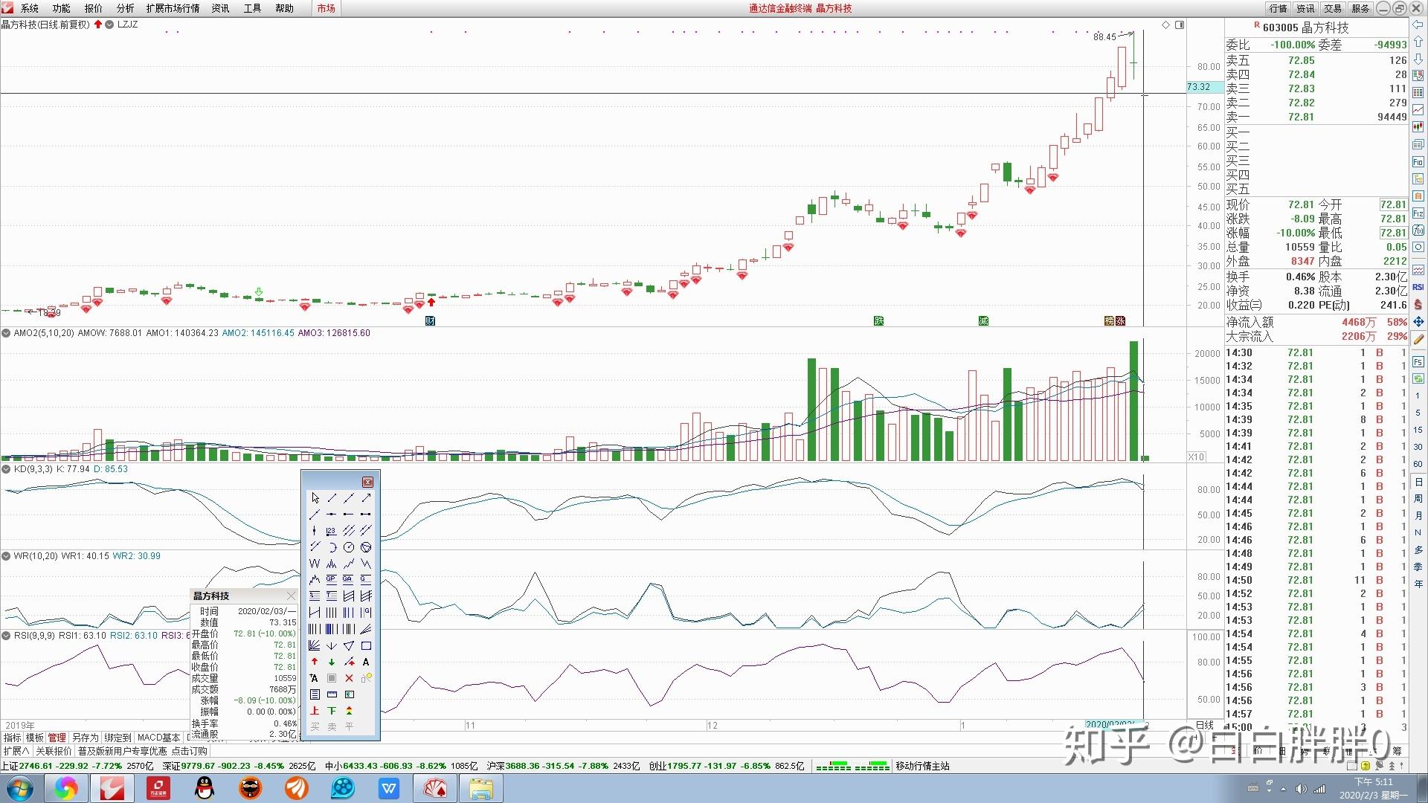Click the 点击订购 promotion link

point(189,751)
